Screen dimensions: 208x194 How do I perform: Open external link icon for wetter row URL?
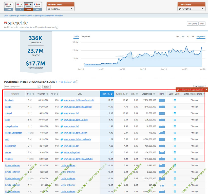[x=62, y=153]
